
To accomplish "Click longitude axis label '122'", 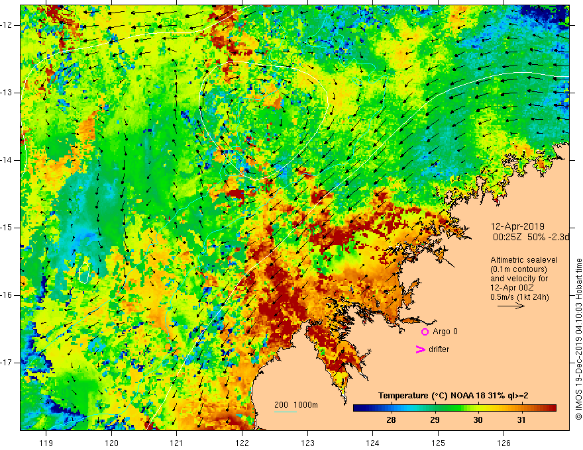I will [242, 443].
